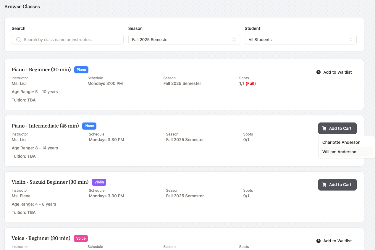
Task: Click the purple Violin category badge
Action: [99, 182]
